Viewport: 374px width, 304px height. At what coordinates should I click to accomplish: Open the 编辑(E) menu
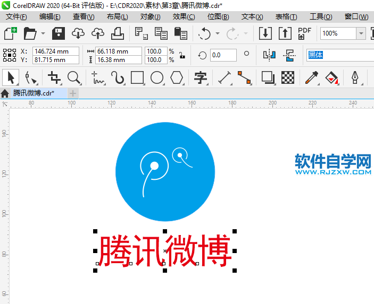coord(50,16)
